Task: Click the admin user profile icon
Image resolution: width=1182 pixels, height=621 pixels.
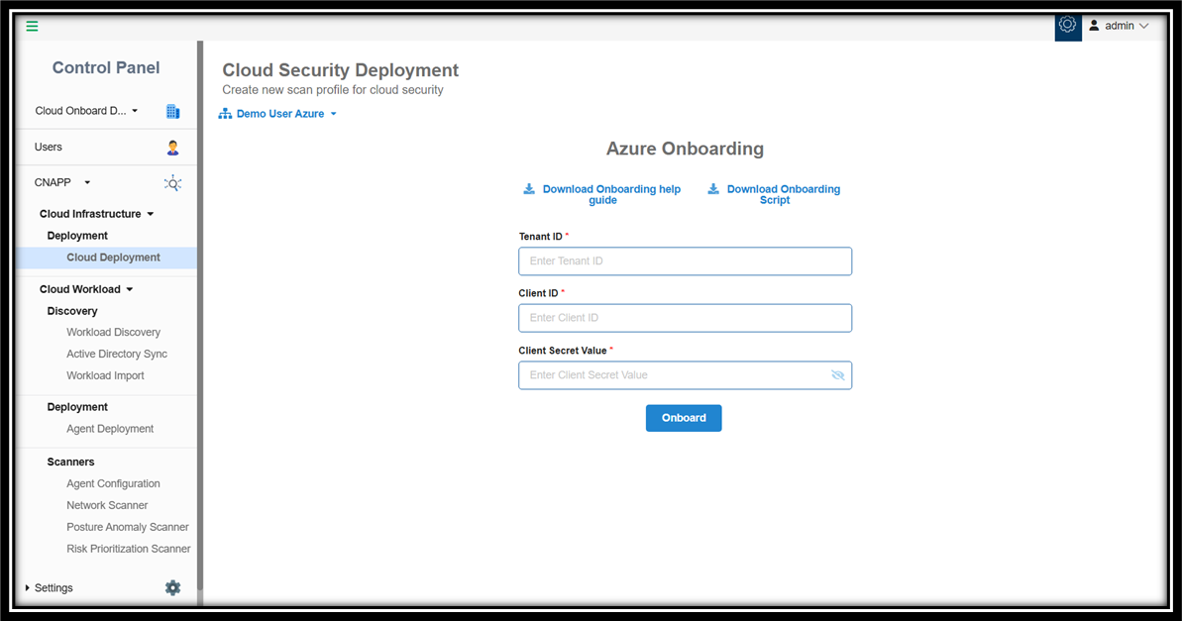Action: [1094, 26]
